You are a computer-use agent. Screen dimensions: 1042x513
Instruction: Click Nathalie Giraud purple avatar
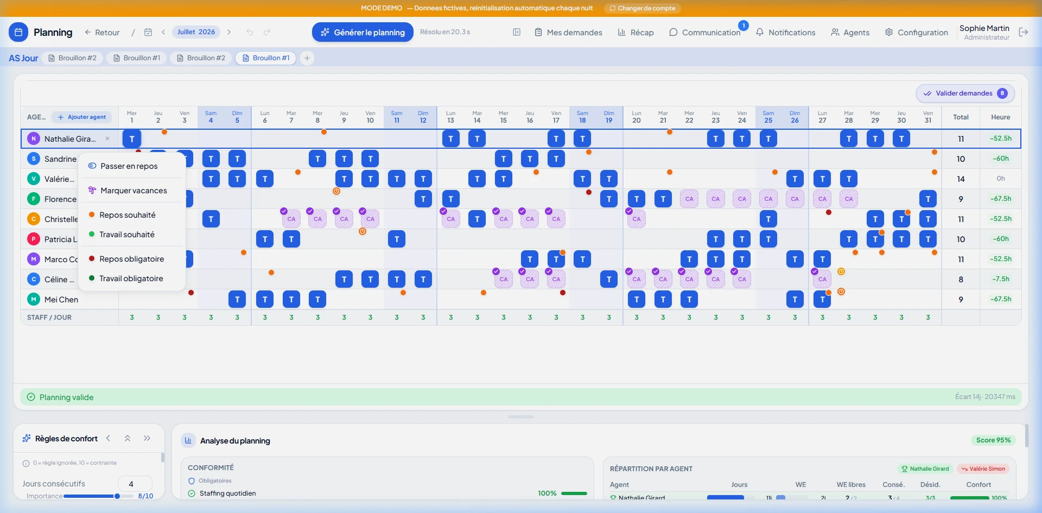(x=34, y=138)
